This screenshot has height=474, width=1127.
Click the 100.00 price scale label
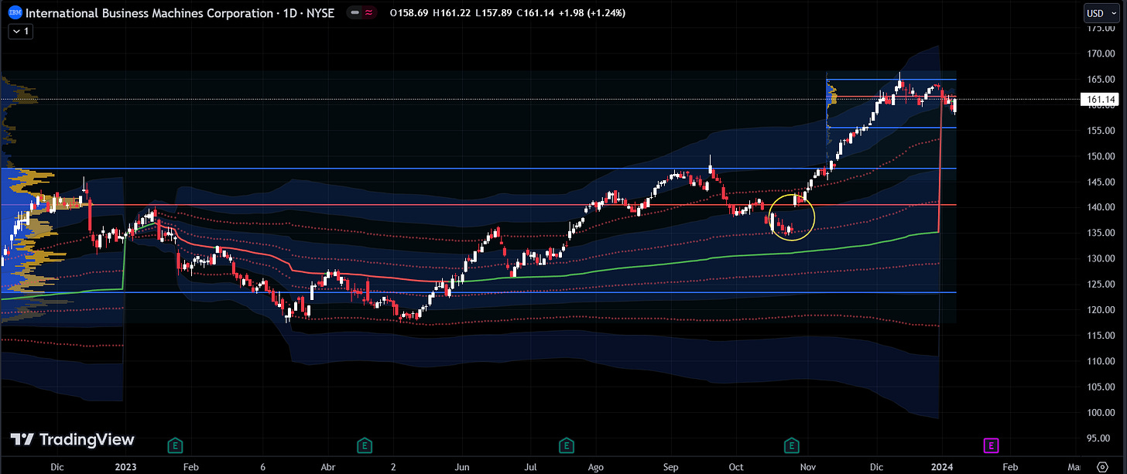1099,412
